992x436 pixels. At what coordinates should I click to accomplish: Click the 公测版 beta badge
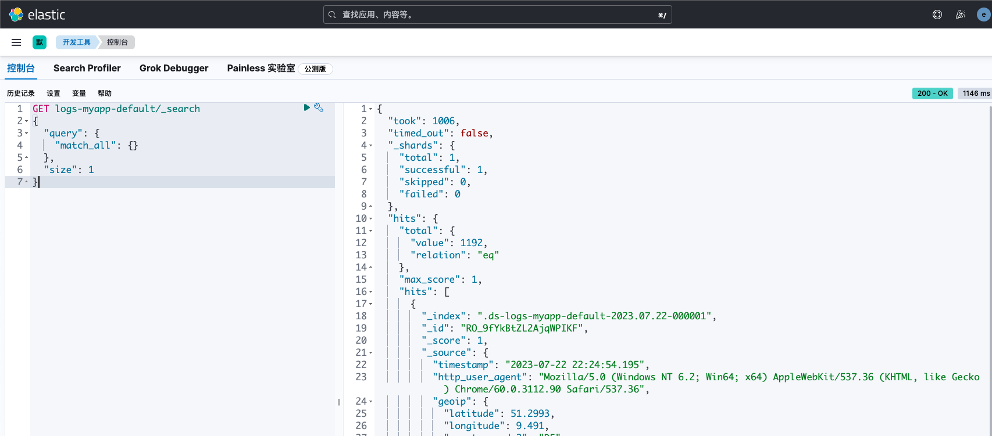pos(315,69)
